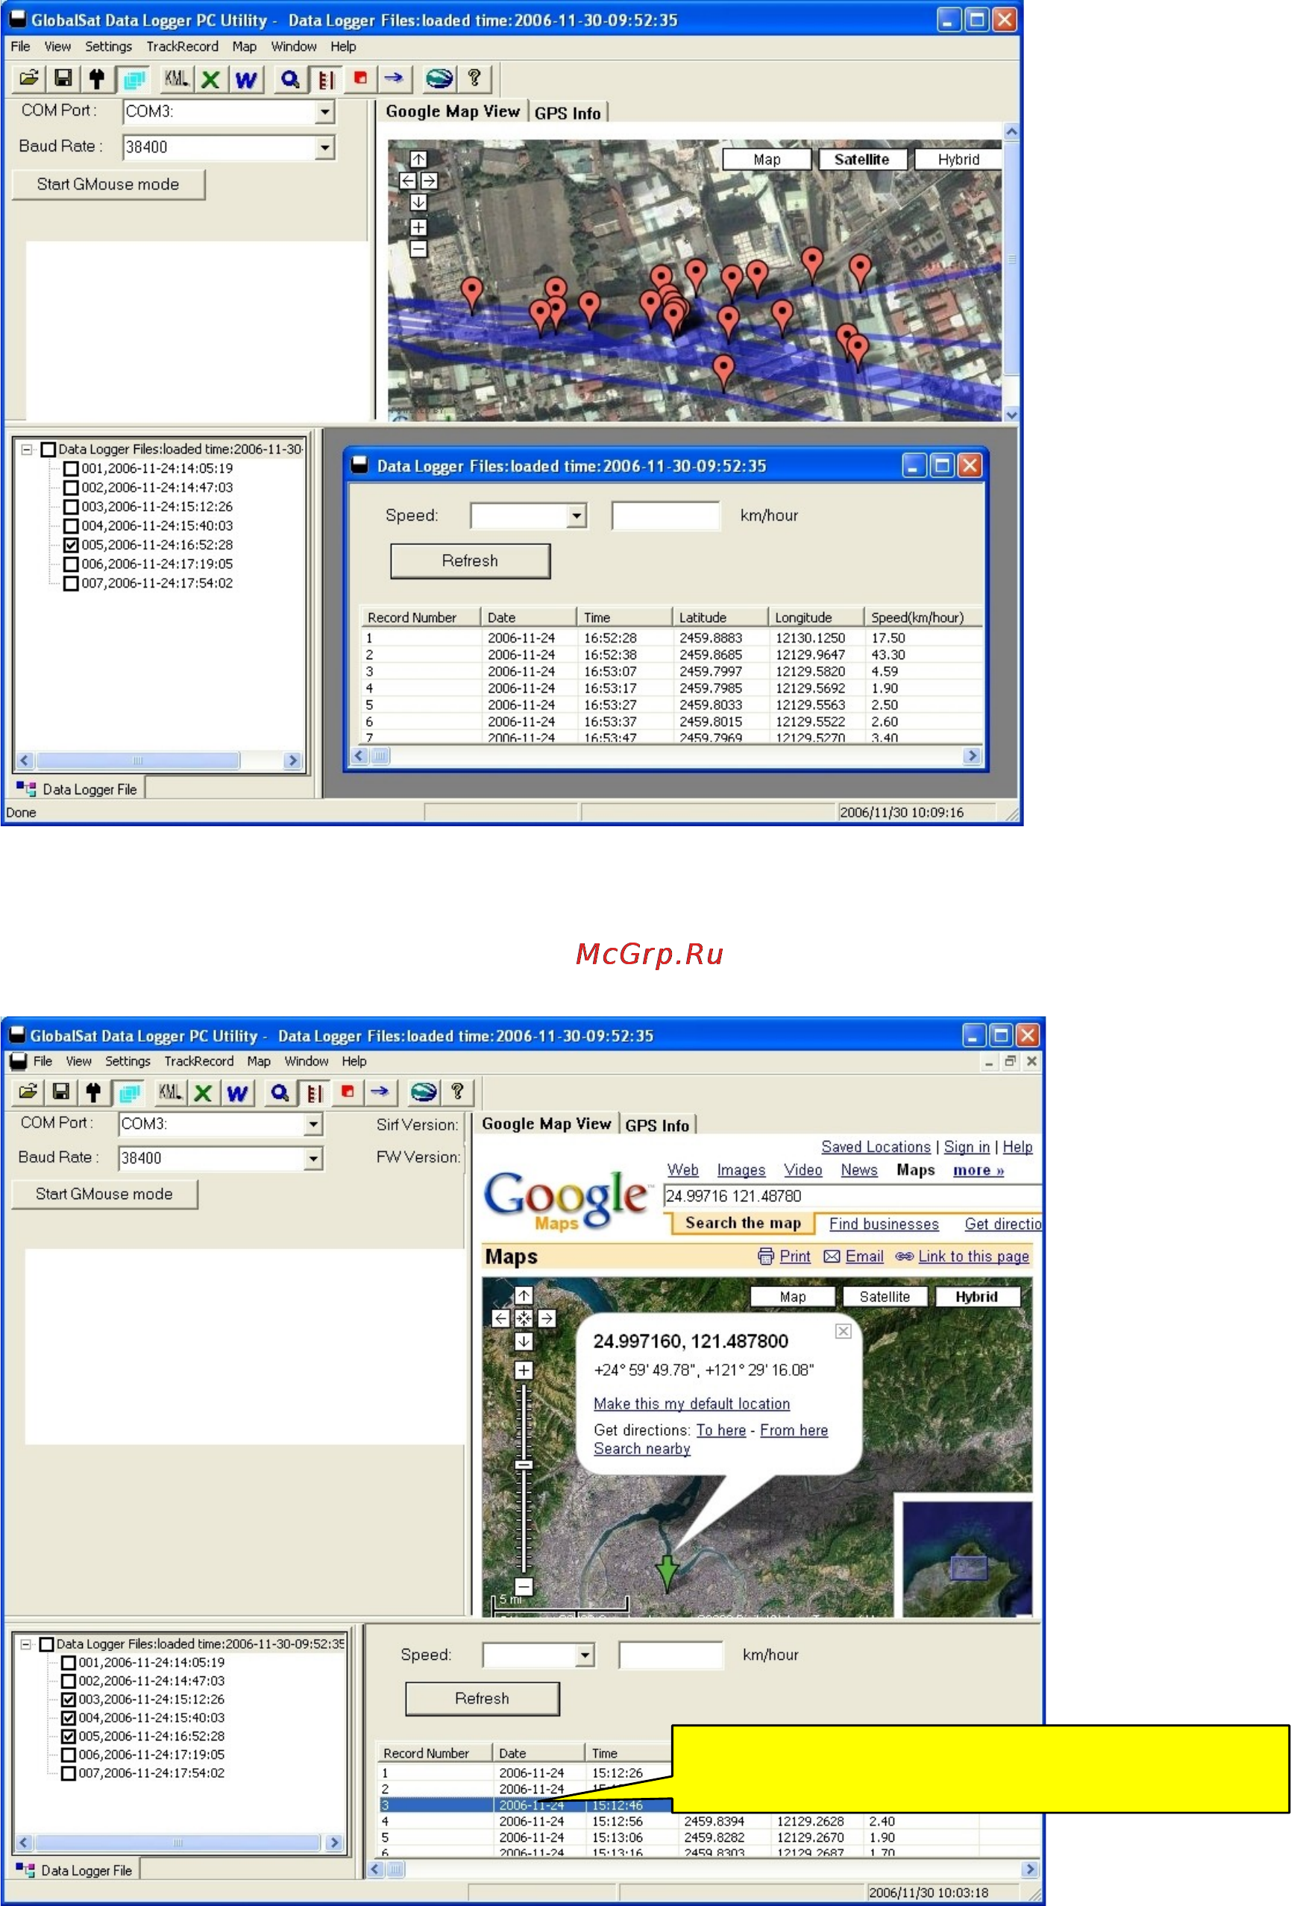This screenshot has height=1906, width=1291.
Task: Uncheck track 004,2006-11-24:15:40:03 in lower window
Action: click(68, 1717)
